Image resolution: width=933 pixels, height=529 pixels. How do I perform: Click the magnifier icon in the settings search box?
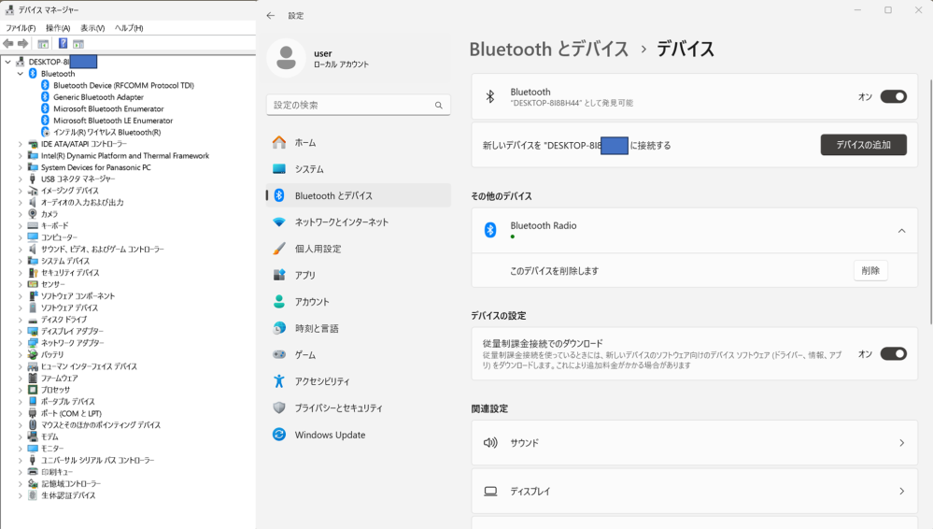pos(439,105)
